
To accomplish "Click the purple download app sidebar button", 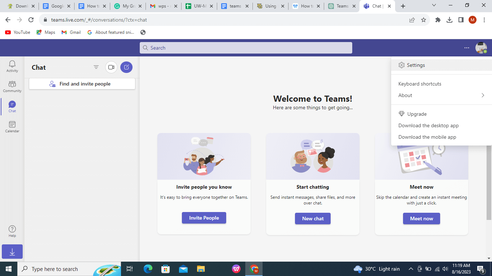I will [12, 252].
